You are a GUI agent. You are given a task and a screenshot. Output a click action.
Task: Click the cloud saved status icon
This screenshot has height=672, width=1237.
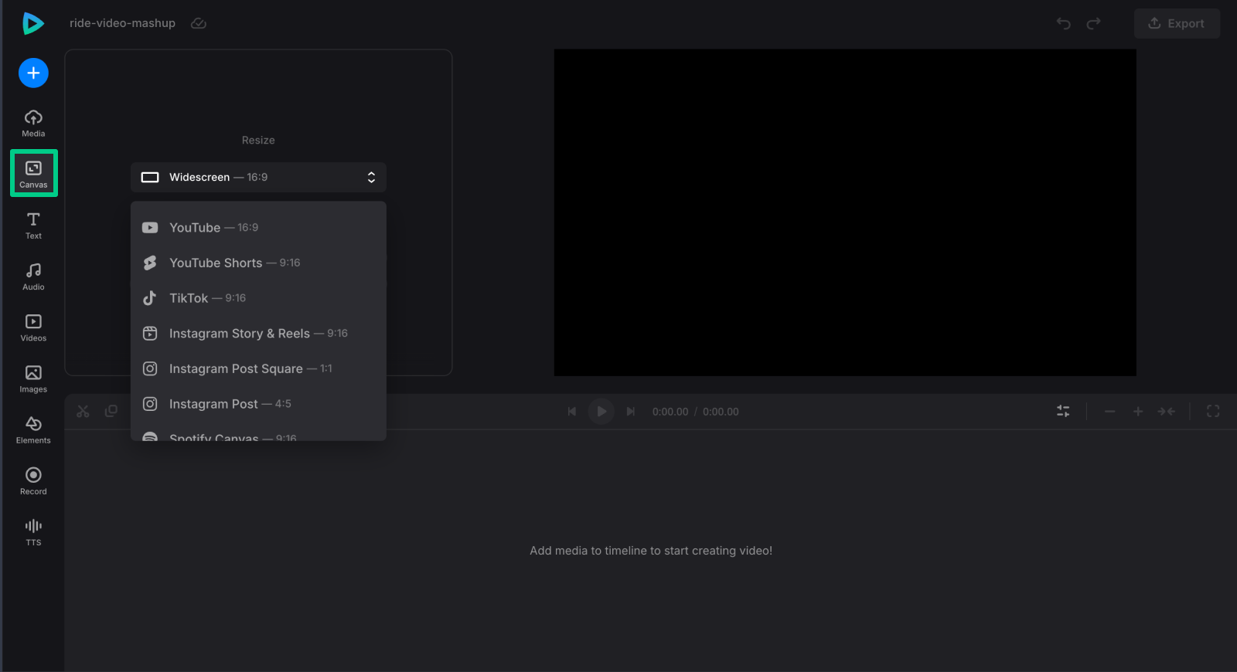[x=199, y=23]
